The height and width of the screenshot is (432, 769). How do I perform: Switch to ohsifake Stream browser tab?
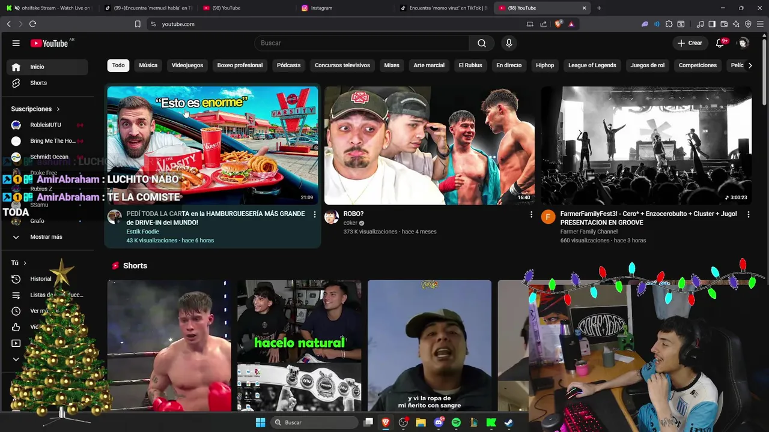(48, 8)
